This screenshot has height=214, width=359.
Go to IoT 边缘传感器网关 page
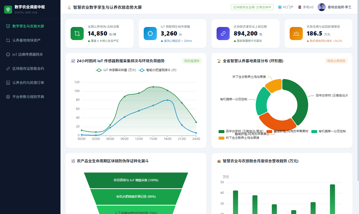coord(30,54)
